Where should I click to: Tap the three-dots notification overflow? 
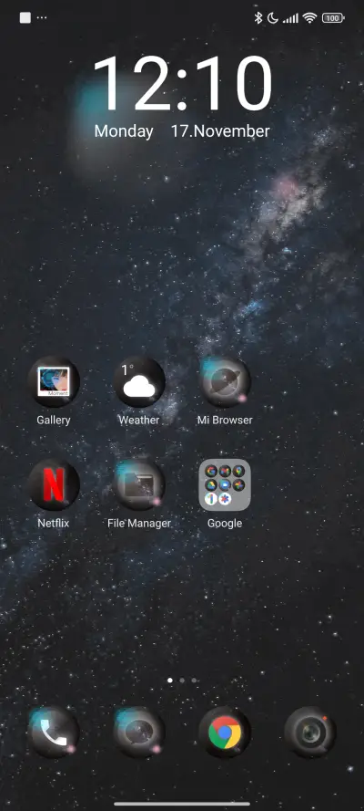click(x=42, y=18)
